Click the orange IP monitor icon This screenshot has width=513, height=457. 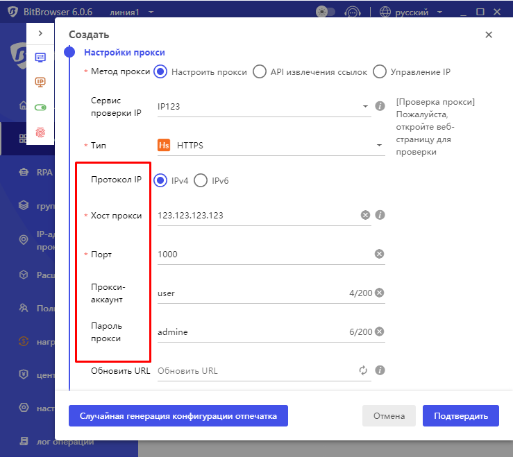[x=40, y=82]
